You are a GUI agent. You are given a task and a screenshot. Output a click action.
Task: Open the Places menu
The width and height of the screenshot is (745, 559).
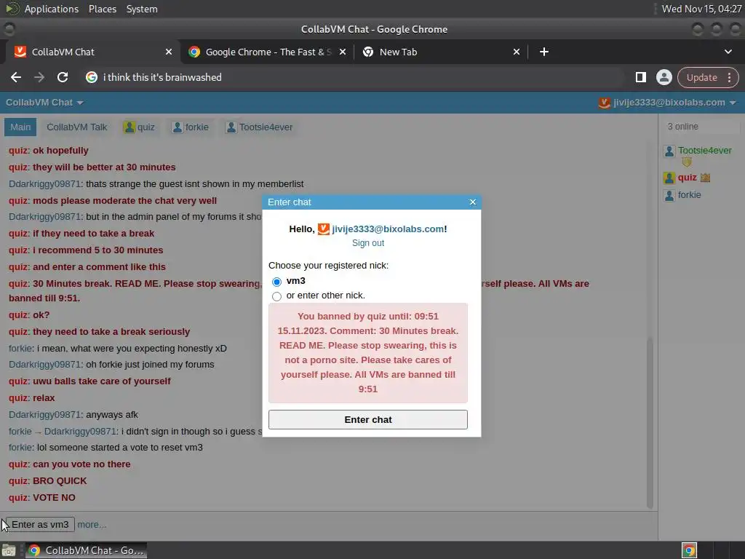[102, 9]
